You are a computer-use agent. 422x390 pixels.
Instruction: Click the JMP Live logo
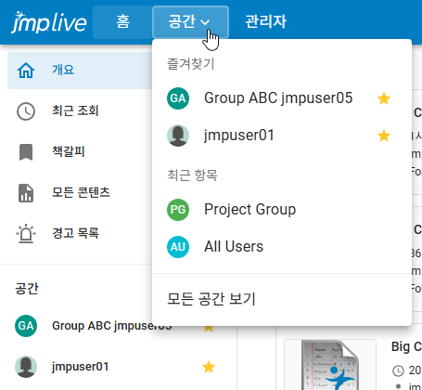(x=49, y=22)
